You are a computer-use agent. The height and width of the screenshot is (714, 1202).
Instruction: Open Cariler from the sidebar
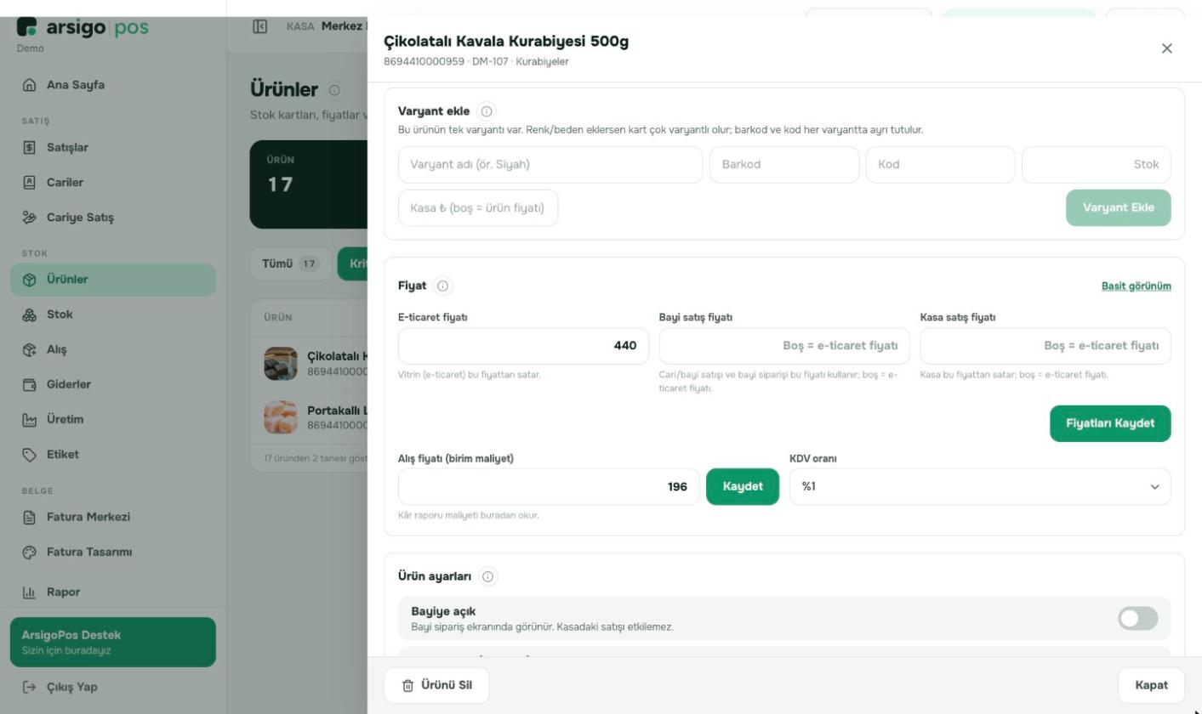113,183
